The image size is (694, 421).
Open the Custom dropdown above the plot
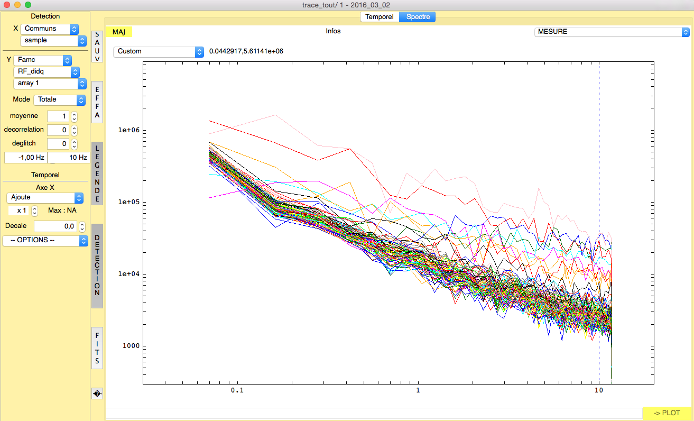159,51
